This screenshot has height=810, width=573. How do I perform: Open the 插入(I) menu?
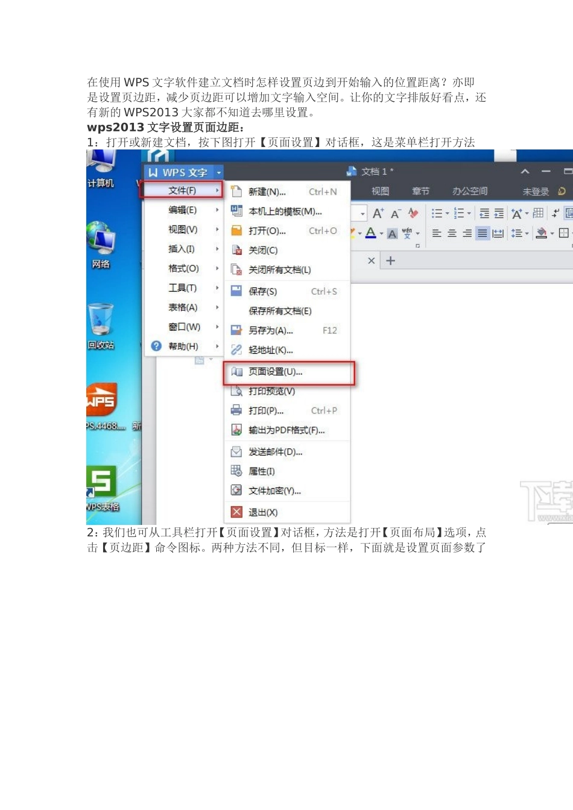click(x=183, y=249)
